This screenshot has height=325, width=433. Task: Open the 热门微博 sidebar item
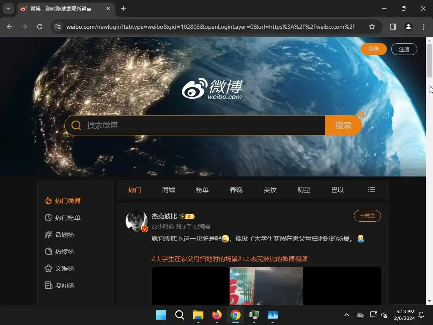[x=63, y=201]
